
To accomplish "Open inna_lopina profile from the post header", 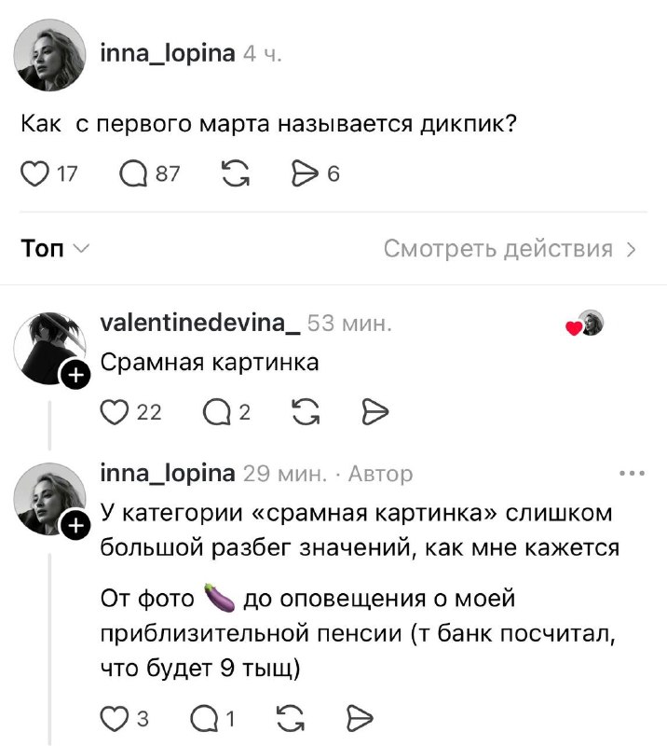I will (167, 54).
